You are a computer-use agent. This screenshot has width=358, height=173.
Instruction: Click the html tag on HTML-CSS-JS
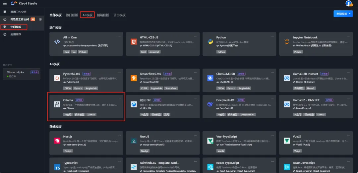(x=144, y=52)
